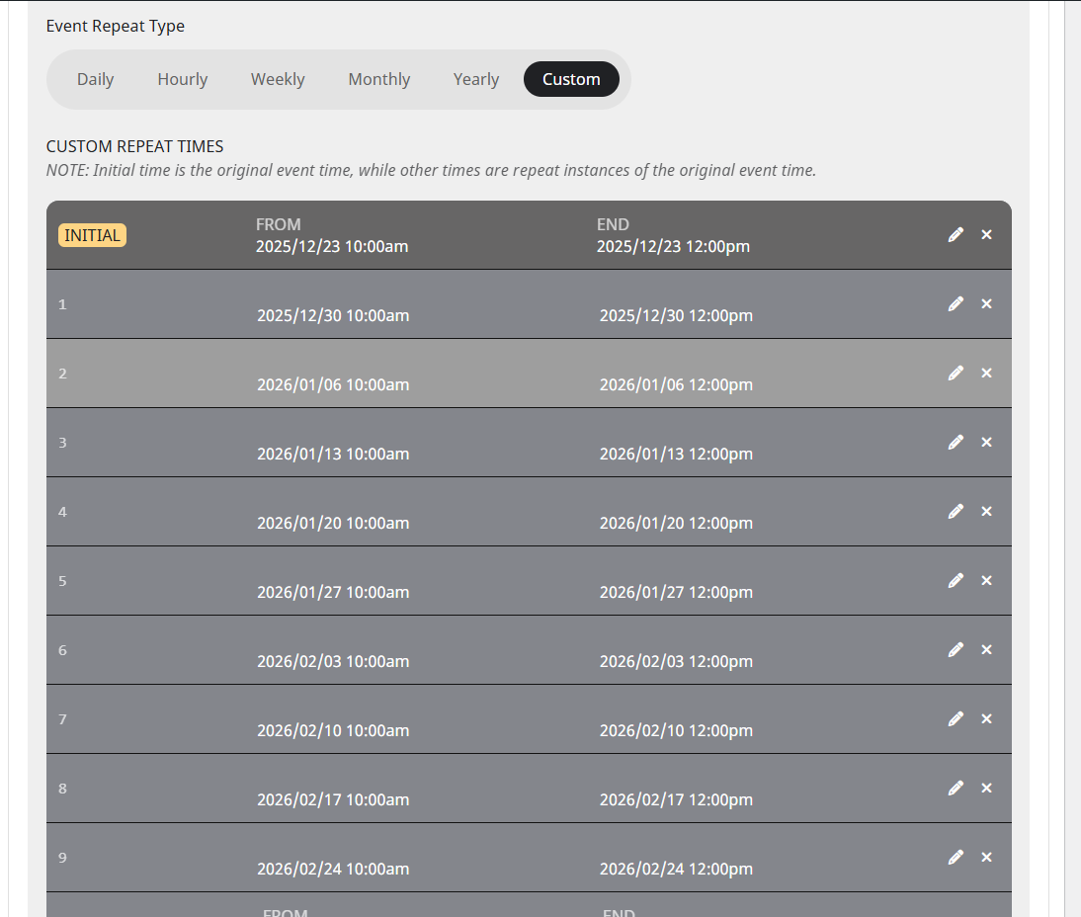This screenshot has width=1081, height=917.
Task: Click end time 2026/02/24 12:00pm
Action: pos(676,869)
